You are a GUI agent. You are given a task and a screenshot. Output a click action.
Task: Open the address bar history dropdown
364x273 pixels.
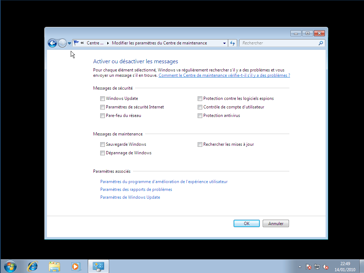(x=224, y=43)
